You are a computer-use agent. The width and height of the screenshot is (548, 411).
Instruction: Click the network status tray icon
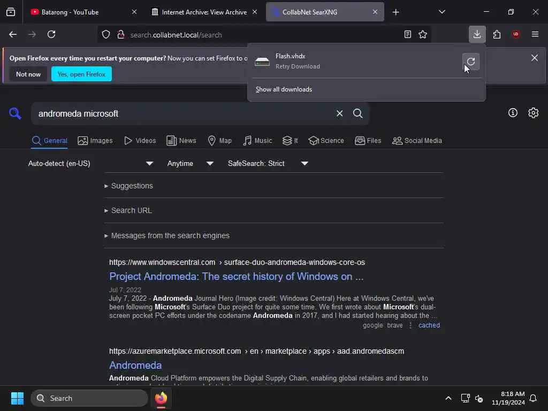pyautogui.click(x=465, y=398)
